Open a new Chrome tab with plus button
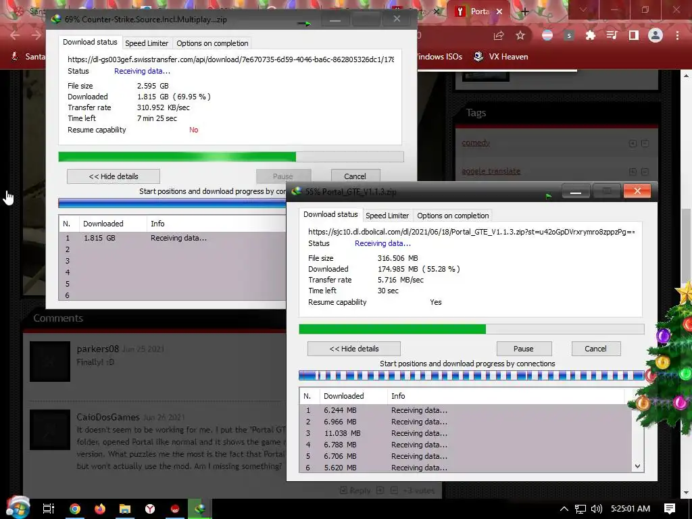 524,11
